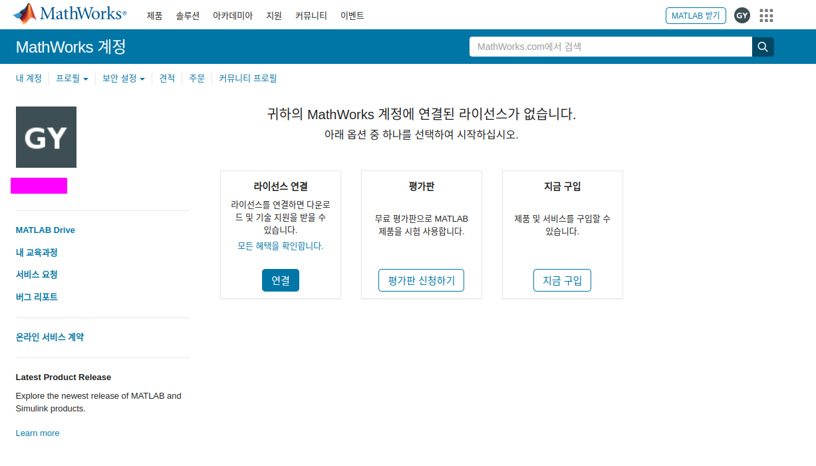Open the 모든 혜택을 확인합니다 link
Viewport: 816px width, 466px height.
(x=281, y=246)
